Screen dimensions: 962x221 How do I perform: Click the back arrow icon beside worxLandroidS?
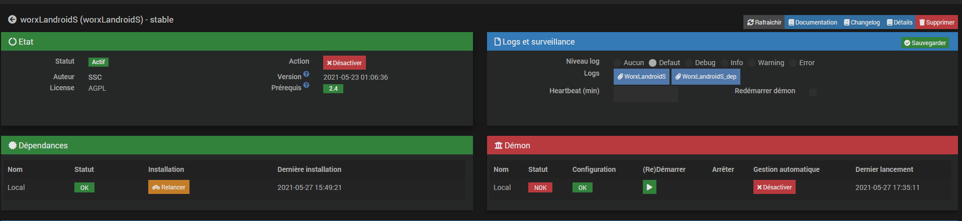pos(12,20)
